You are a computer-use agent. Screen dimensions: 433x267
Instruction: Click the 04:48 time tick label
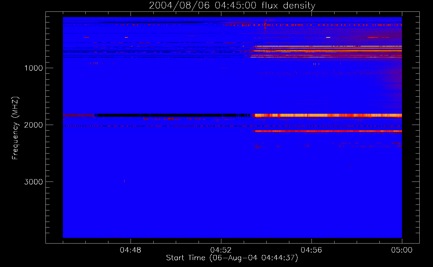131,250
